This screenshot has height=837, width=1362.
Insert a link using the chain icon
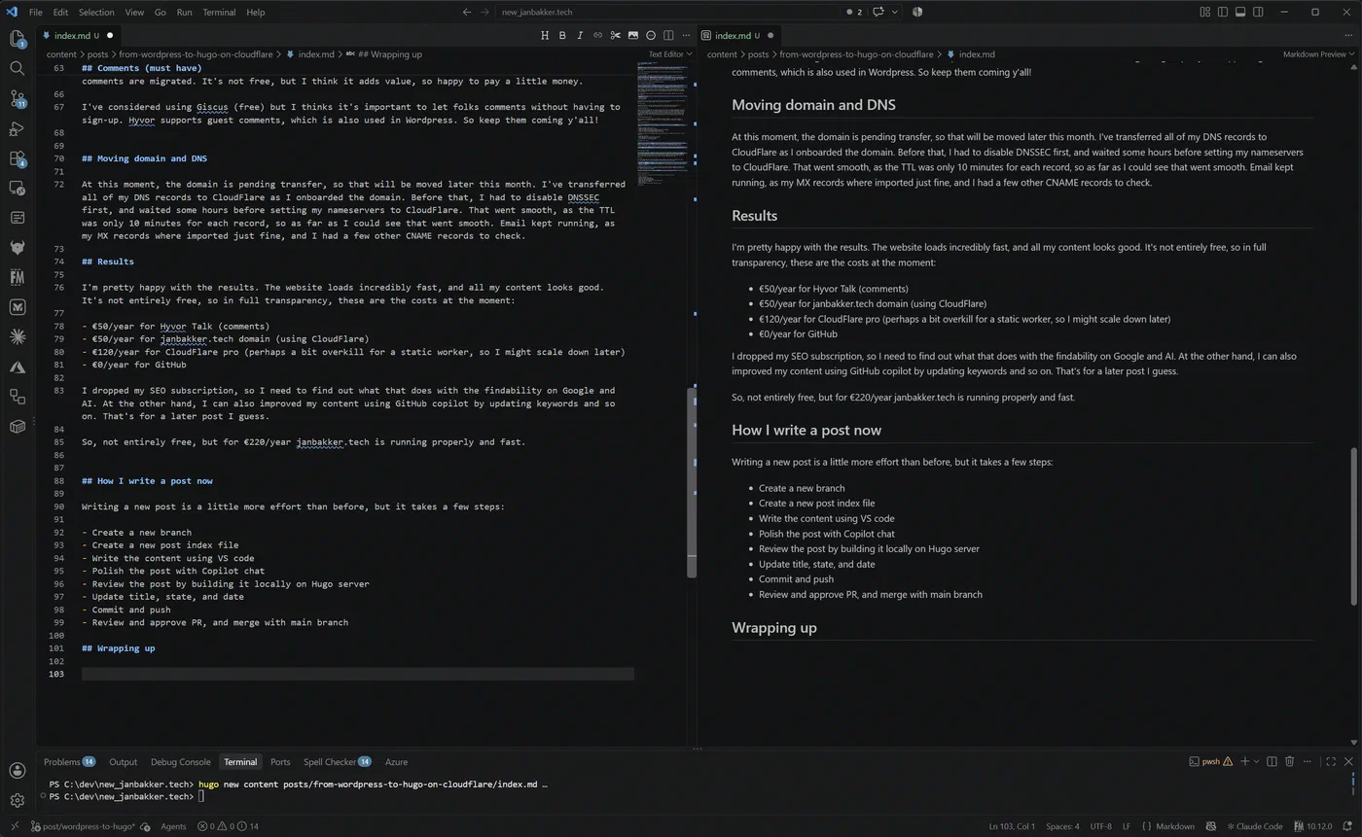[597, 36]
